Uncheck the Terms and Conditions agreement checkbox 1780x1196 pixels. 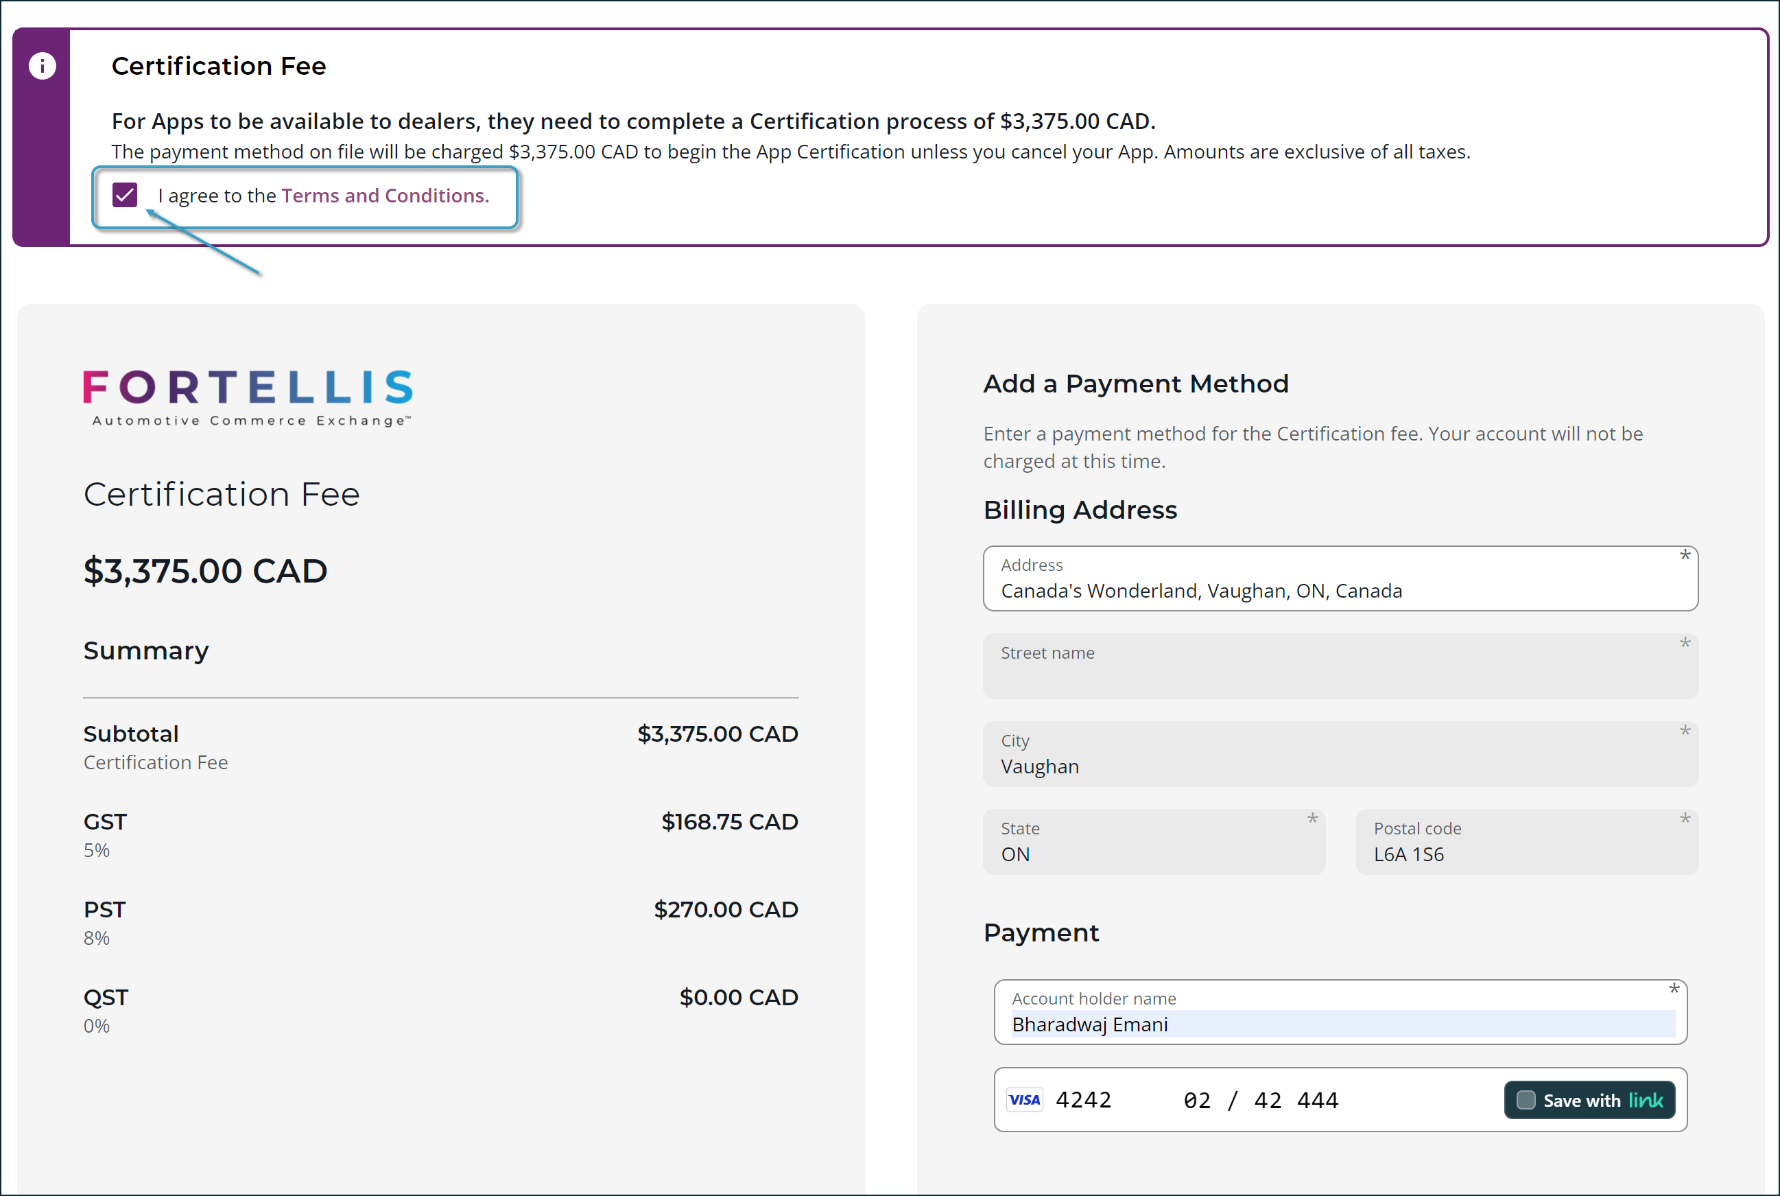(125, 196)
